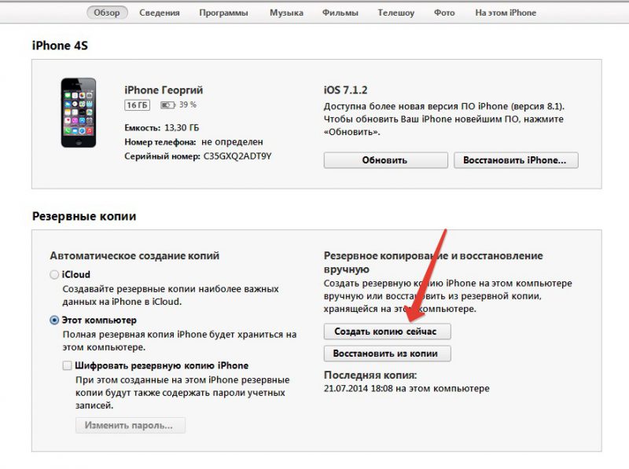Image resolution: width=629 pixels, height=469 pixels.
Task: Select the Этот компьютер radio button
Action: (54, 321)
